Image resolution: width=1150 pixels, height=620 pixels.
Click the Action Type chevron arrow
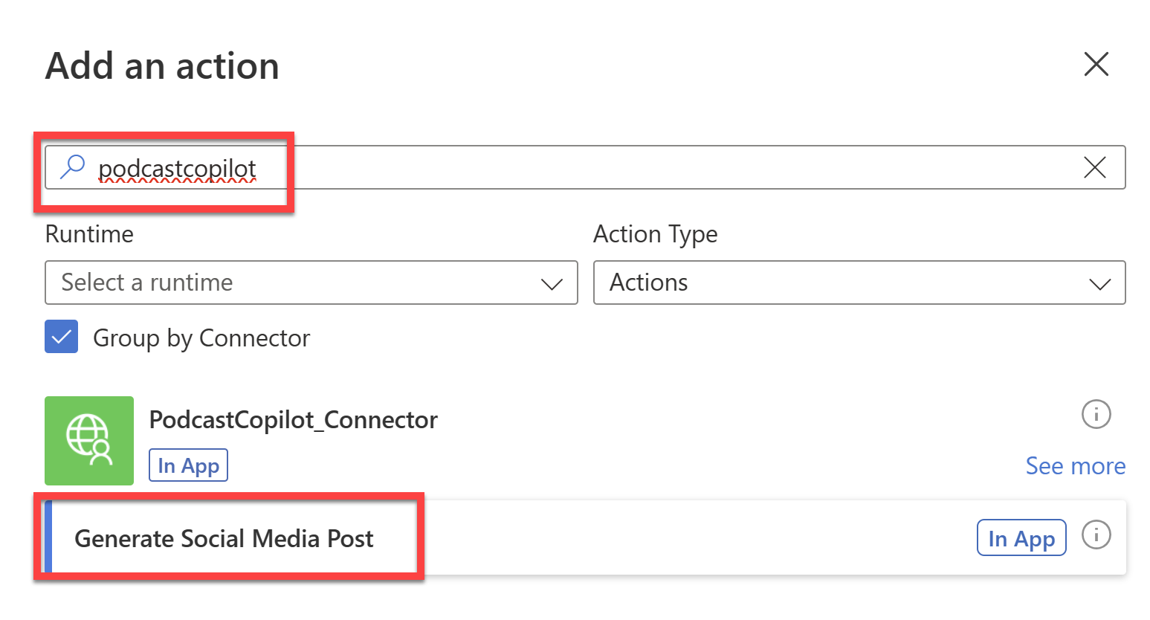[x=1099, y=283]
